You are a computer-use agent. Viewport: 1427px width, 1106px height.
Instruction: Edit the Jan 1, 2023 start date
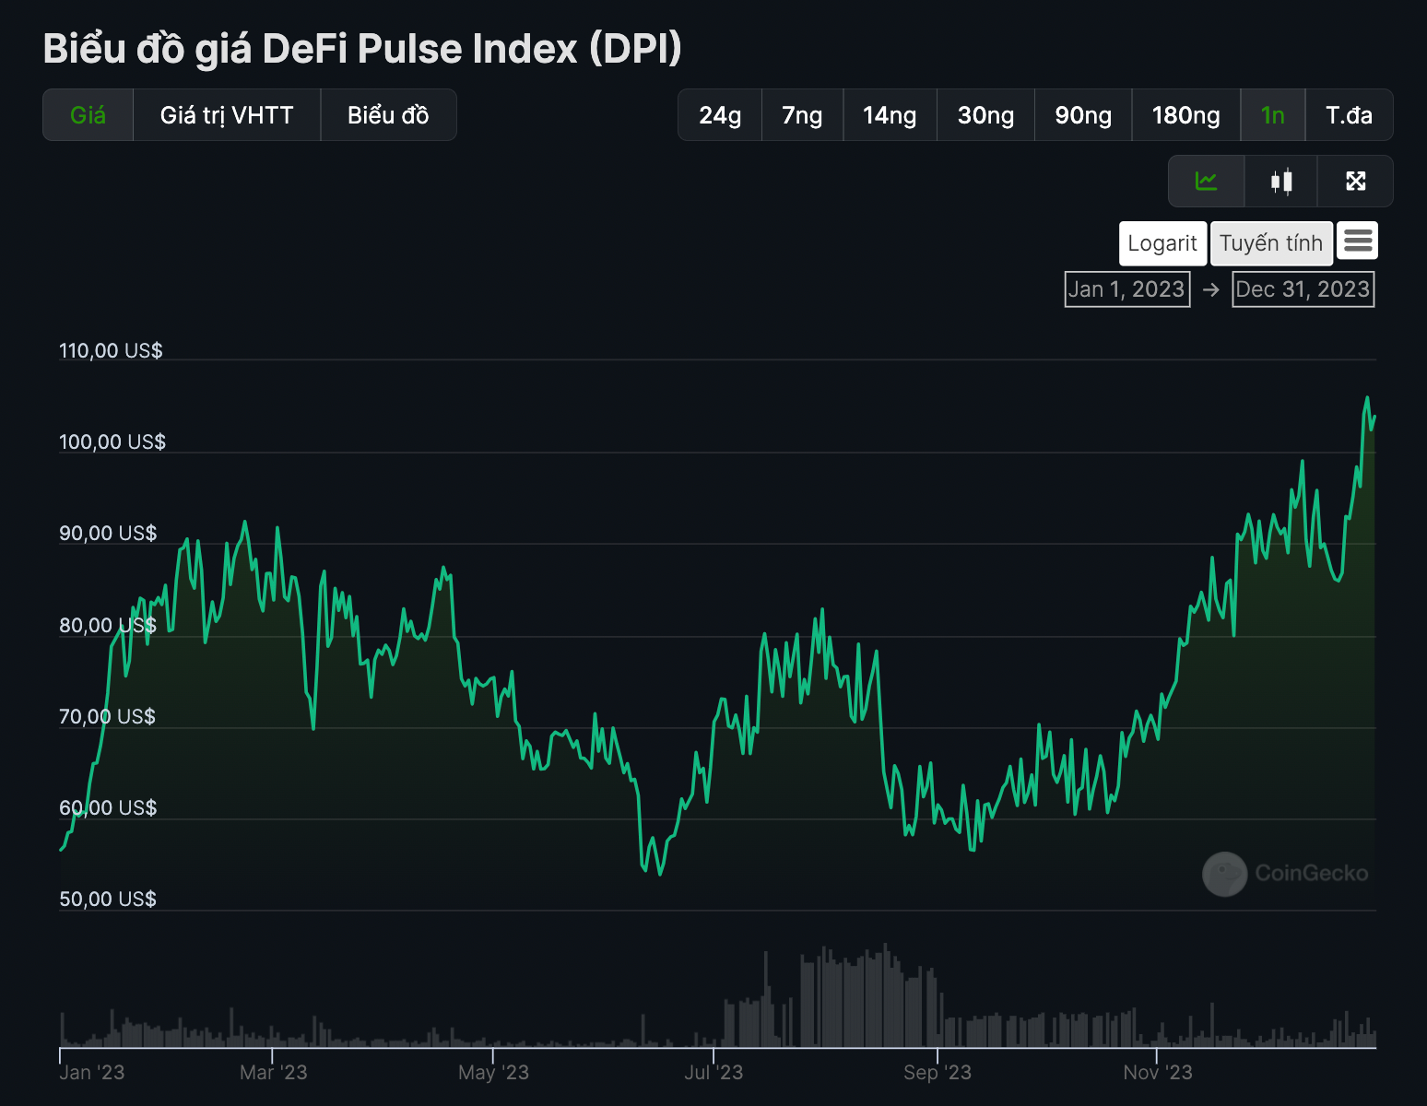(1126, 289)
